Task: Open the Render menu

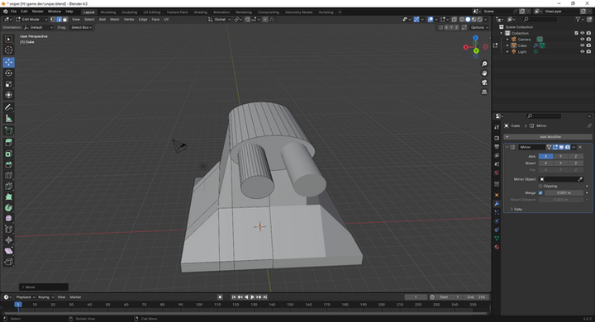Action: pos(37,12)
